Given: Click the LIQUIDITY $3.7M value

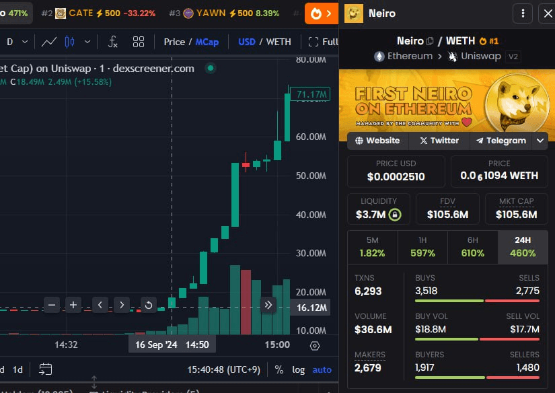Looking at the screenshot, I should click(x=371, y=215).
